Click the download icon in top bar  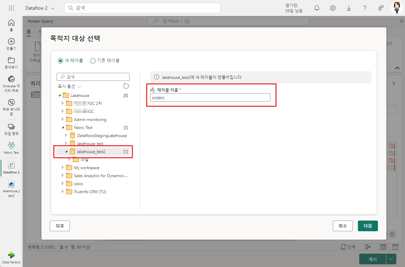(349, 8)
